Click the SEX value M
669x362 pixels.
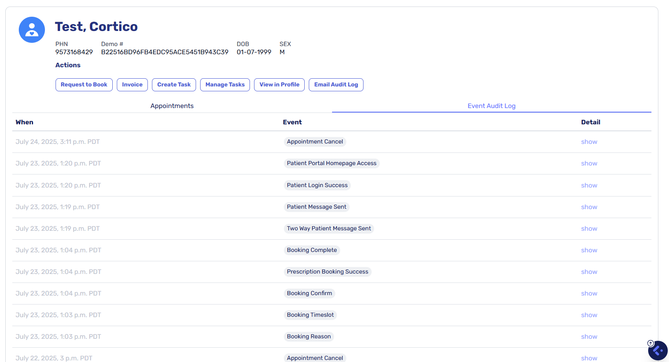(282, 52)
